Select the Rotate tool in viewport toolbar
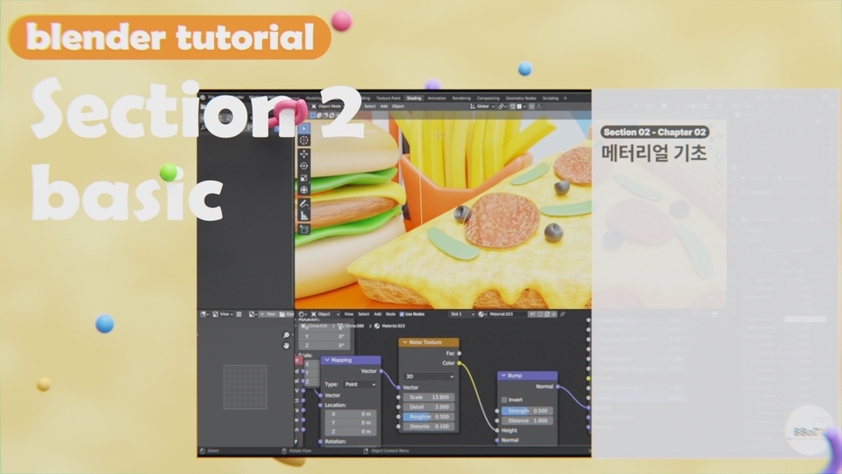Viewport: 842px width, 474px height. click(x=304, y=166)
